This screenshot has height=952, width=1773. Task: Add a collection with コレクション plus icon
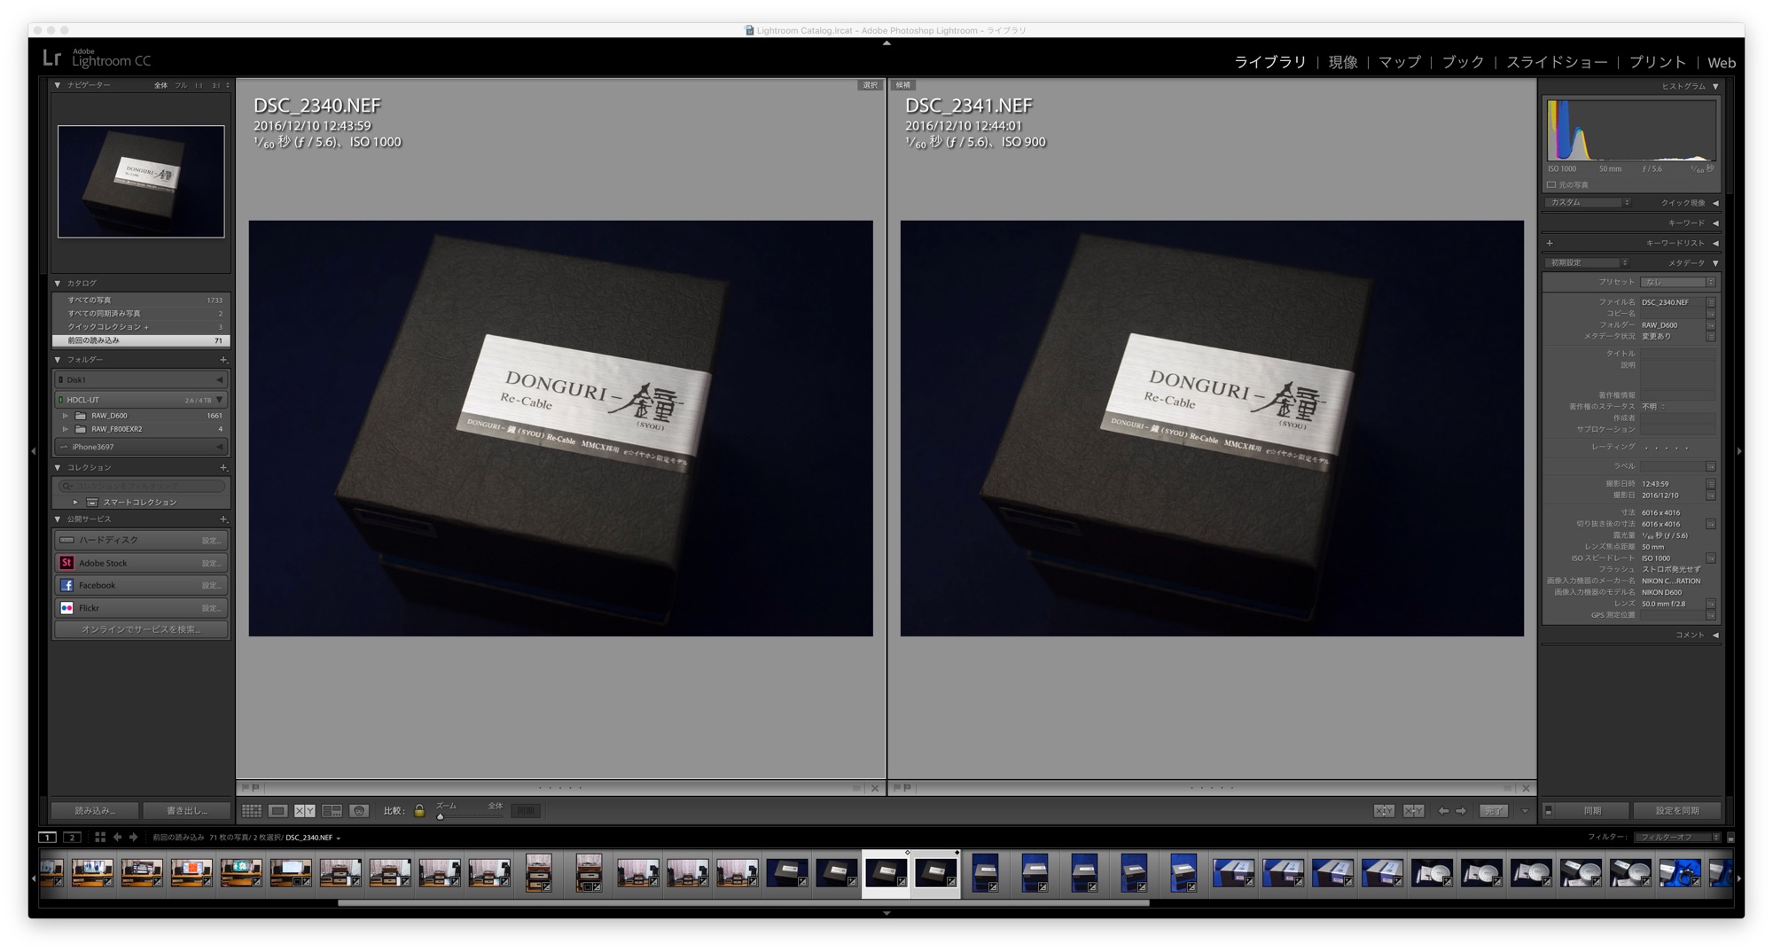(x=223, y=467)
